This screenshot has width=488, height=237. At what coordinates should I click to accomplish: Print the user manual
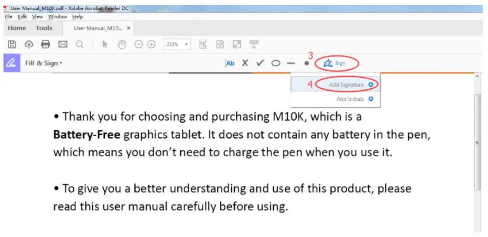46,44
